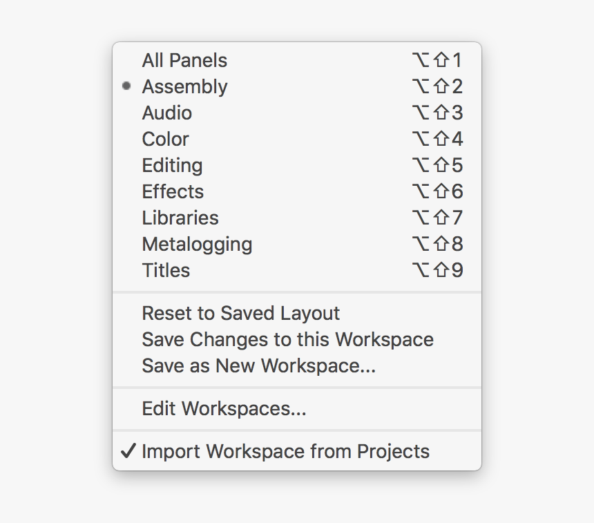Click the bullet dot next to Assembly

[126, 86]
